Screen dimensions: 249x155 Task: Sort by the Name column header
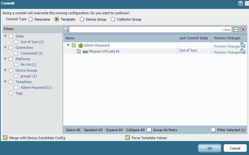pos(120,38)
